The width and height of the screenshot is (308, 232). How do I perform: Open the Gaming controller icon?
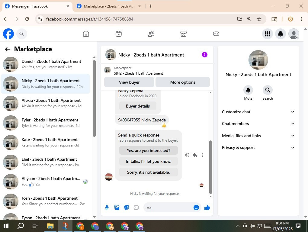pos(216,34)
